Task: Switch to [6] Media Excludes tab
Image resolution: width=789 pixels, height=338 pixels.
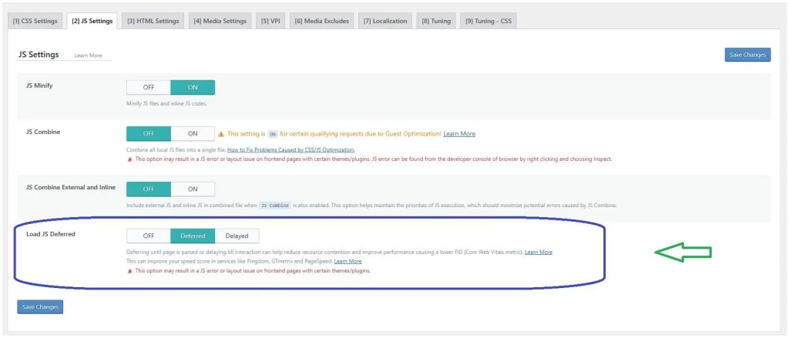Action: 321,21
